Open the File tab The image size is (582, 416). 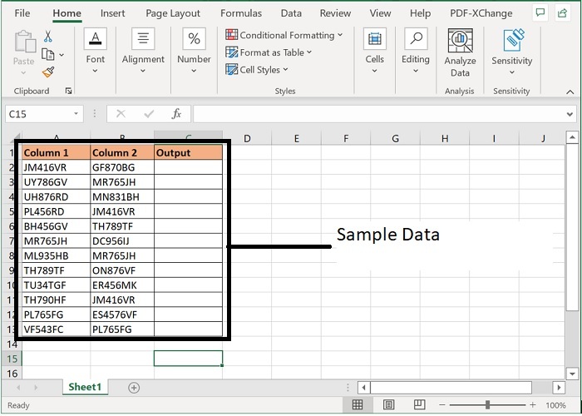[x=22, y=13]
